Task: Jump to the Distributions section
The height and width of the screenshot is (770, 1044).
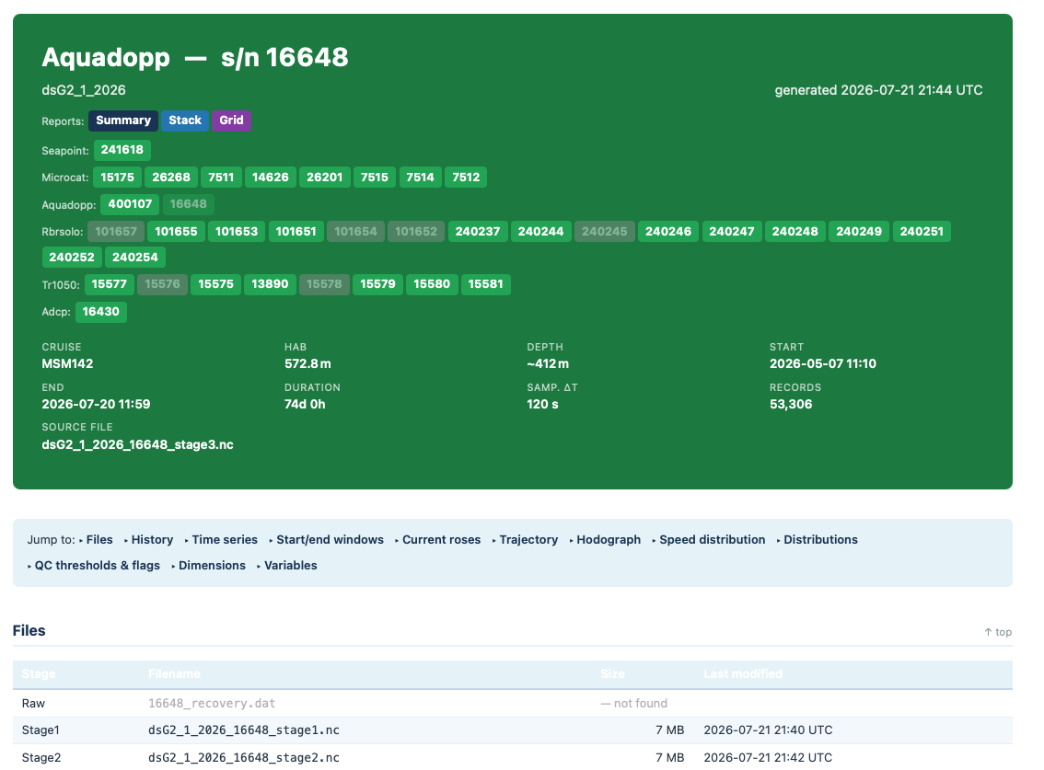Action: pos(820,540)
